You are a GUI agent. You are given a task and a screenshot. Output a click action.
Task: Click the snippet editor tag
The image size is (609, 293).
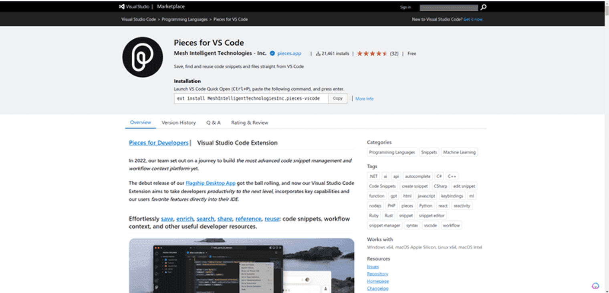tap(432, 215)
